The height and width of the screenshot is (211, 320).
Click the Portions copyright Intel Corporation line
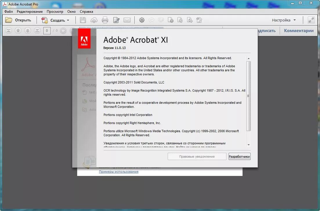[x=128, y=115]
